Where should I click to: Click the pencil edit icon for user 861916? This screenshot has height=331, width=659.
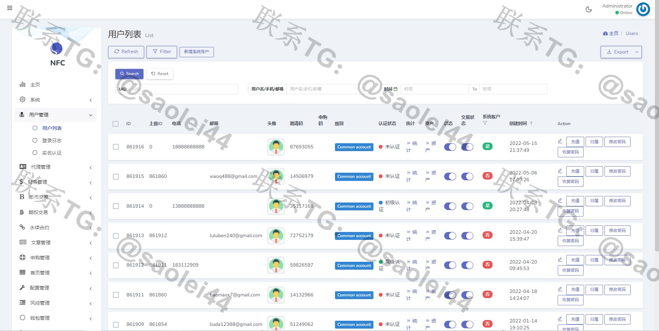click(x=560, y=141)
